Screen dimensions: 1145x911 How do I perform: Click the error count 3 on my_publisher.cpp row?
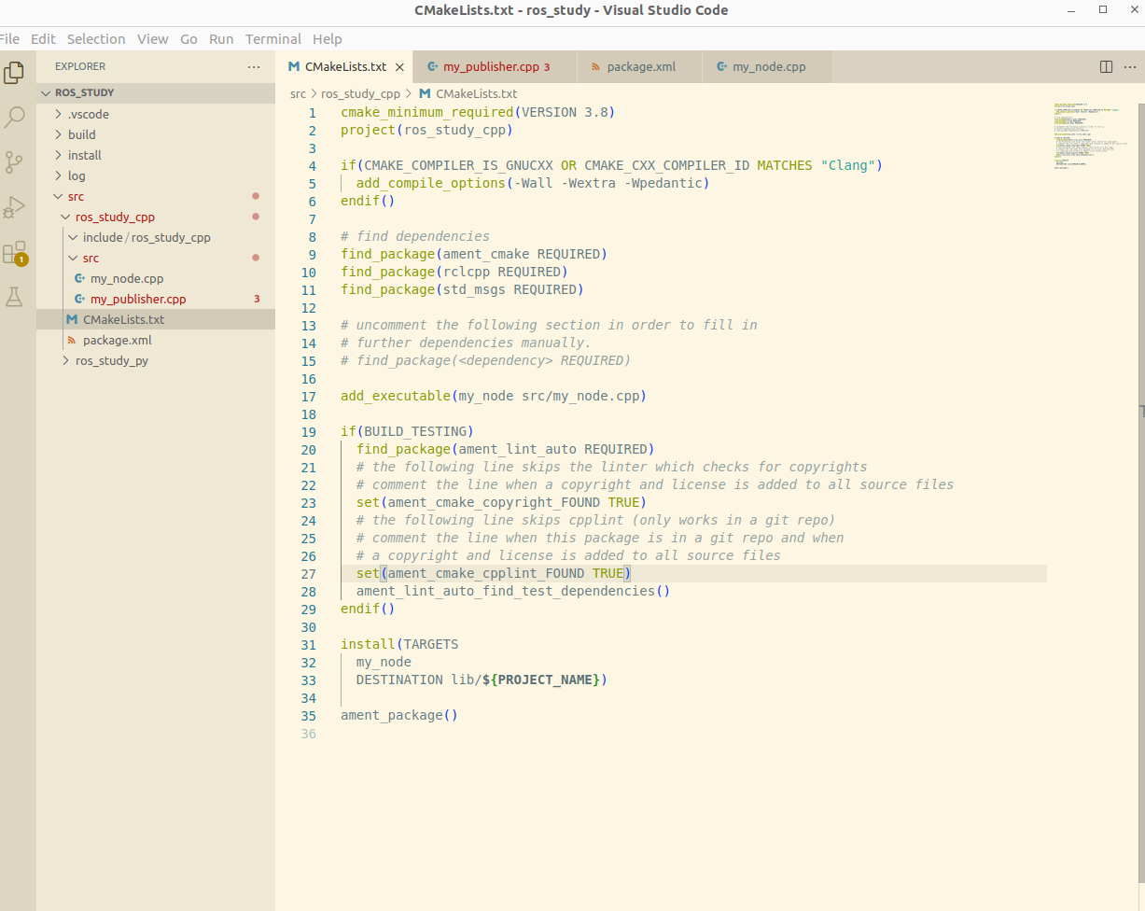(x=257, y=299)
